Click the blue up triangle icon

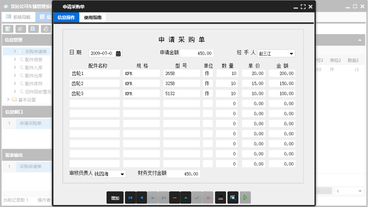pyautogui.click(x=186, y=198)
